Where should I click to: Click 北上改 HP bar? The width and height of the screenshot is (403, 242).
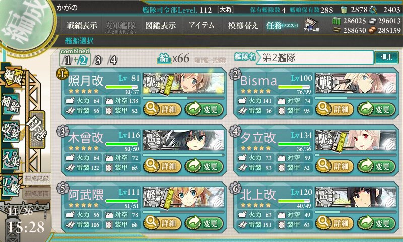click(x=294, y=201)
